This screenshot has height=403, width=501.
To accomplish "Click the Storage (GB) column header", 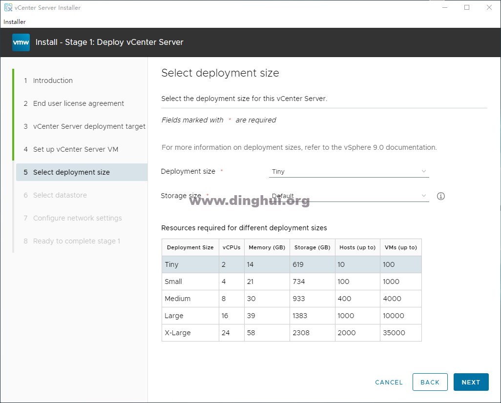I will [x=313, y=247].
